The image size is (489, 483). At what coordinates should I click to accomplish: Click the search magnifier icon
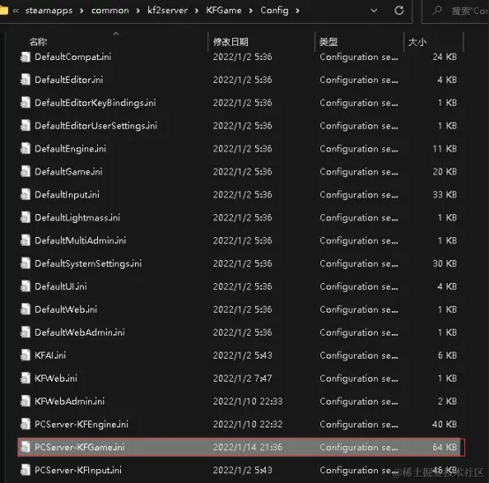(437, 11)
